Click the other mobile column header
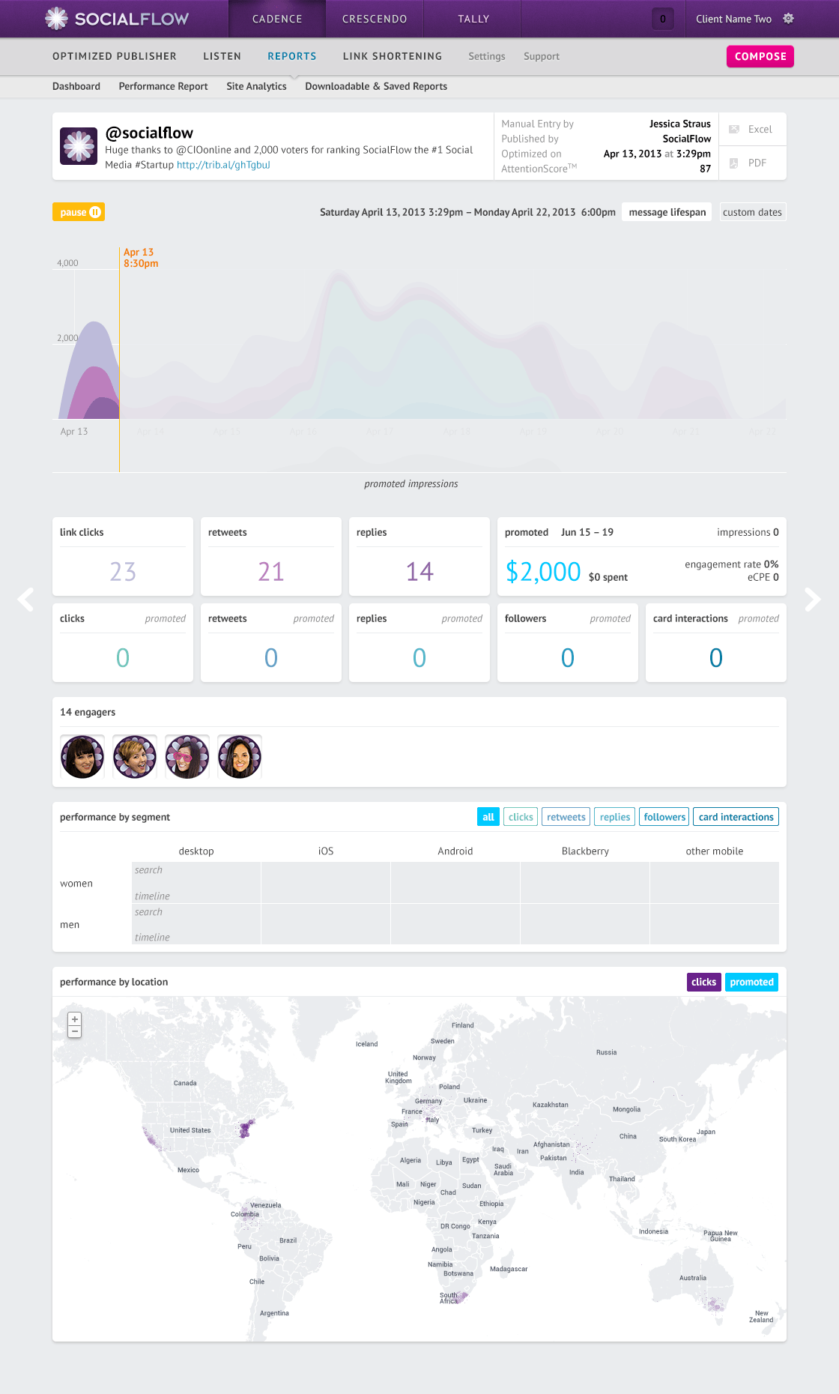Screen dimensions: 839x1394 (x=715, y=851)
